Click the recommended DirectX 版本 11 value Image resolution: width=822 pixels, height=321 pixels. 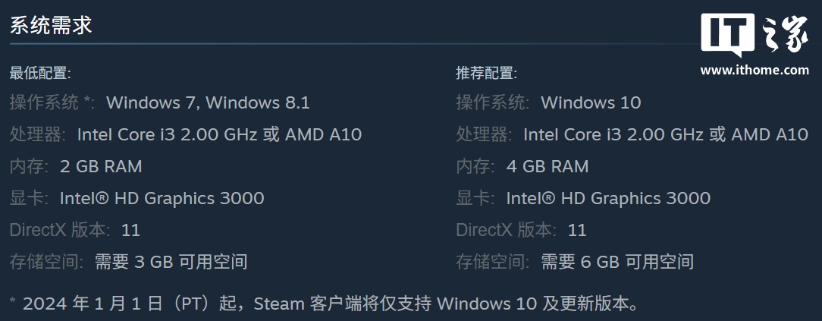[x=577, y=230]
